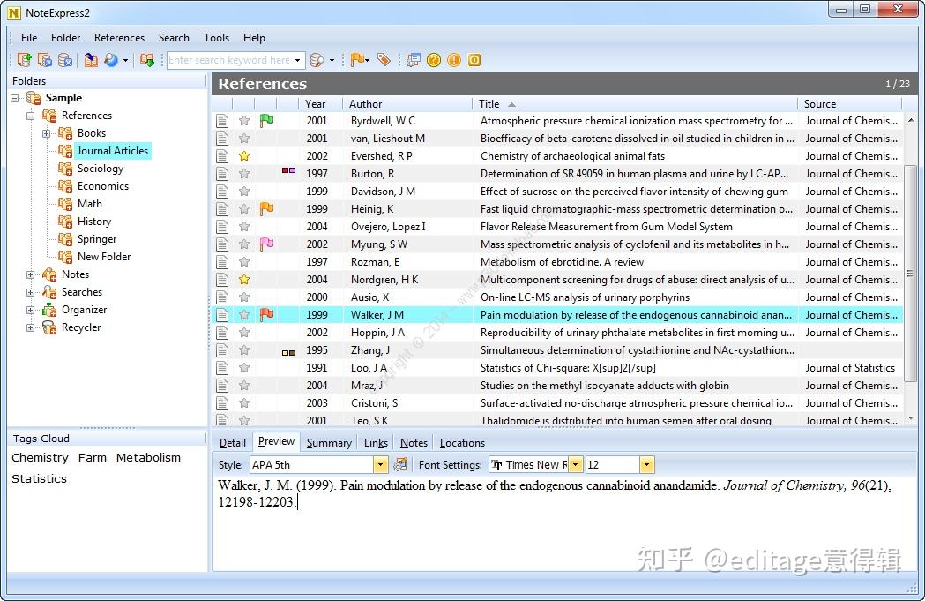Image resolution: width=925 pixels, height=601 pixels.
Task: Select the Journal Articles folder
Action: [112, 150]
